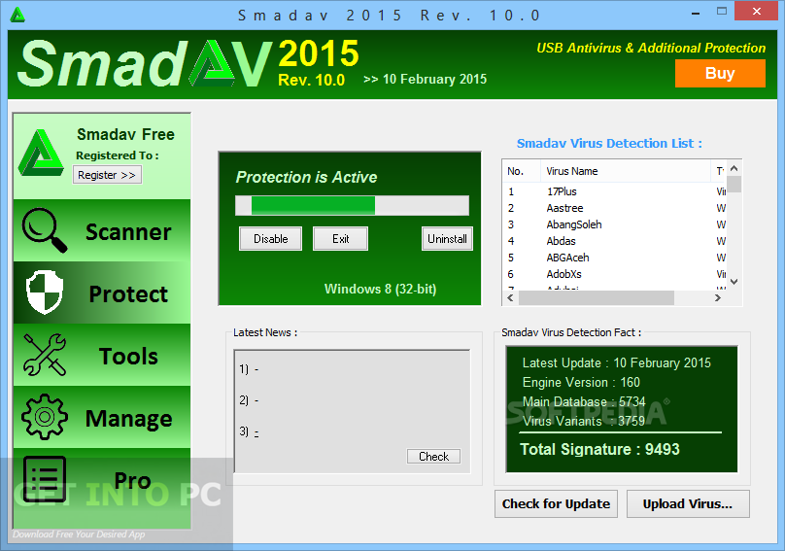785x551 pixels.
Task: Go to the Manage tab
Action: (x=102, y=417)
